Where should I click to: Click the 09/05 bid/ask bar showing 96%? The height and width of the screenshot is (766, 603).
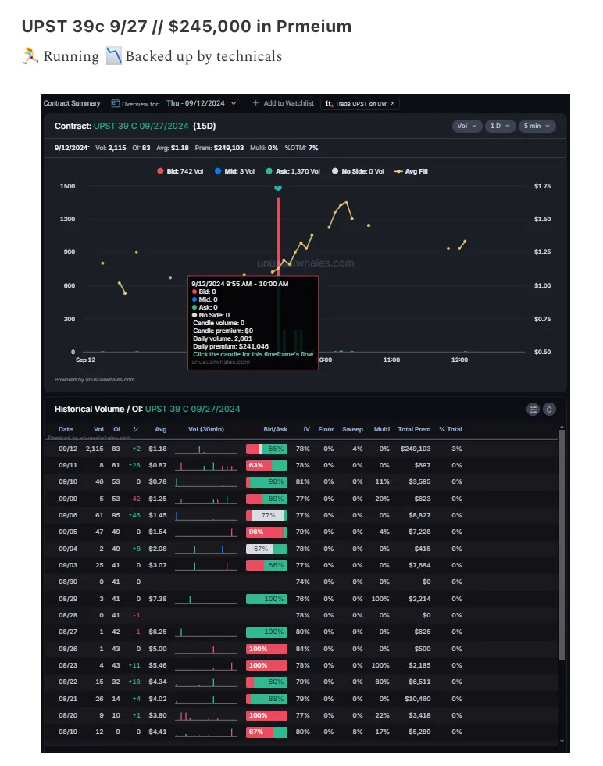click(266, 532)
